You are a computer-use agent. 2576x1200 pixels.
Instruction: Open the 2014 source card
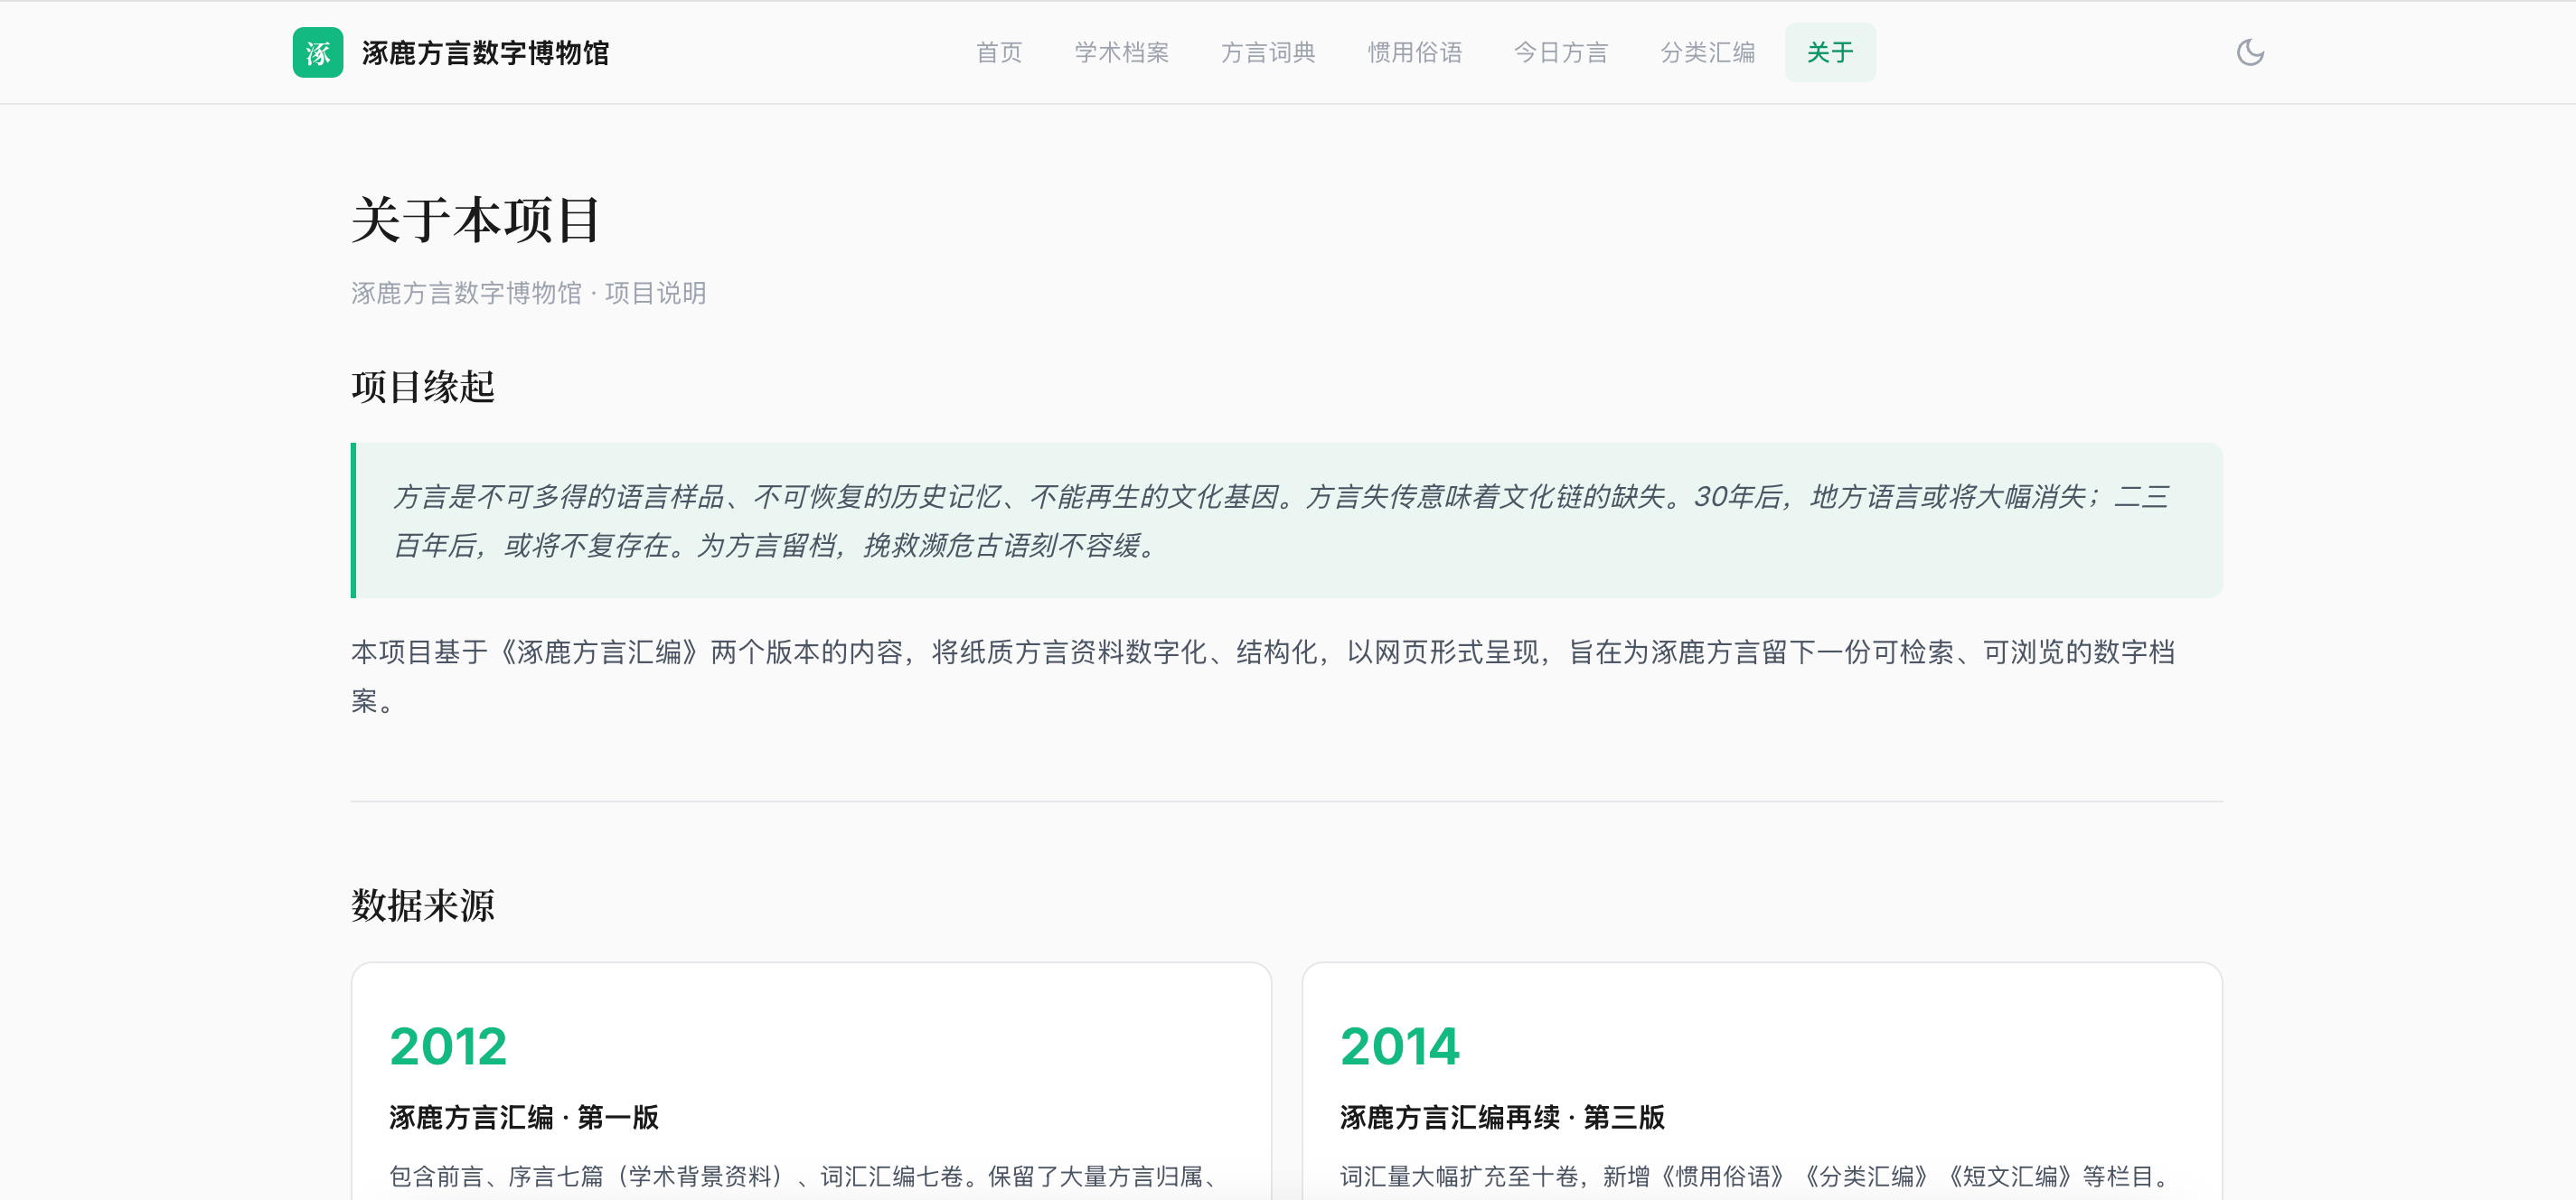click(x=1762, y=1082)
